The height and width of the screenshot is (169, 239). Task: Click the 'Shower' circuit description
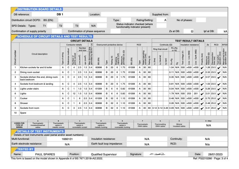(24, 103)
